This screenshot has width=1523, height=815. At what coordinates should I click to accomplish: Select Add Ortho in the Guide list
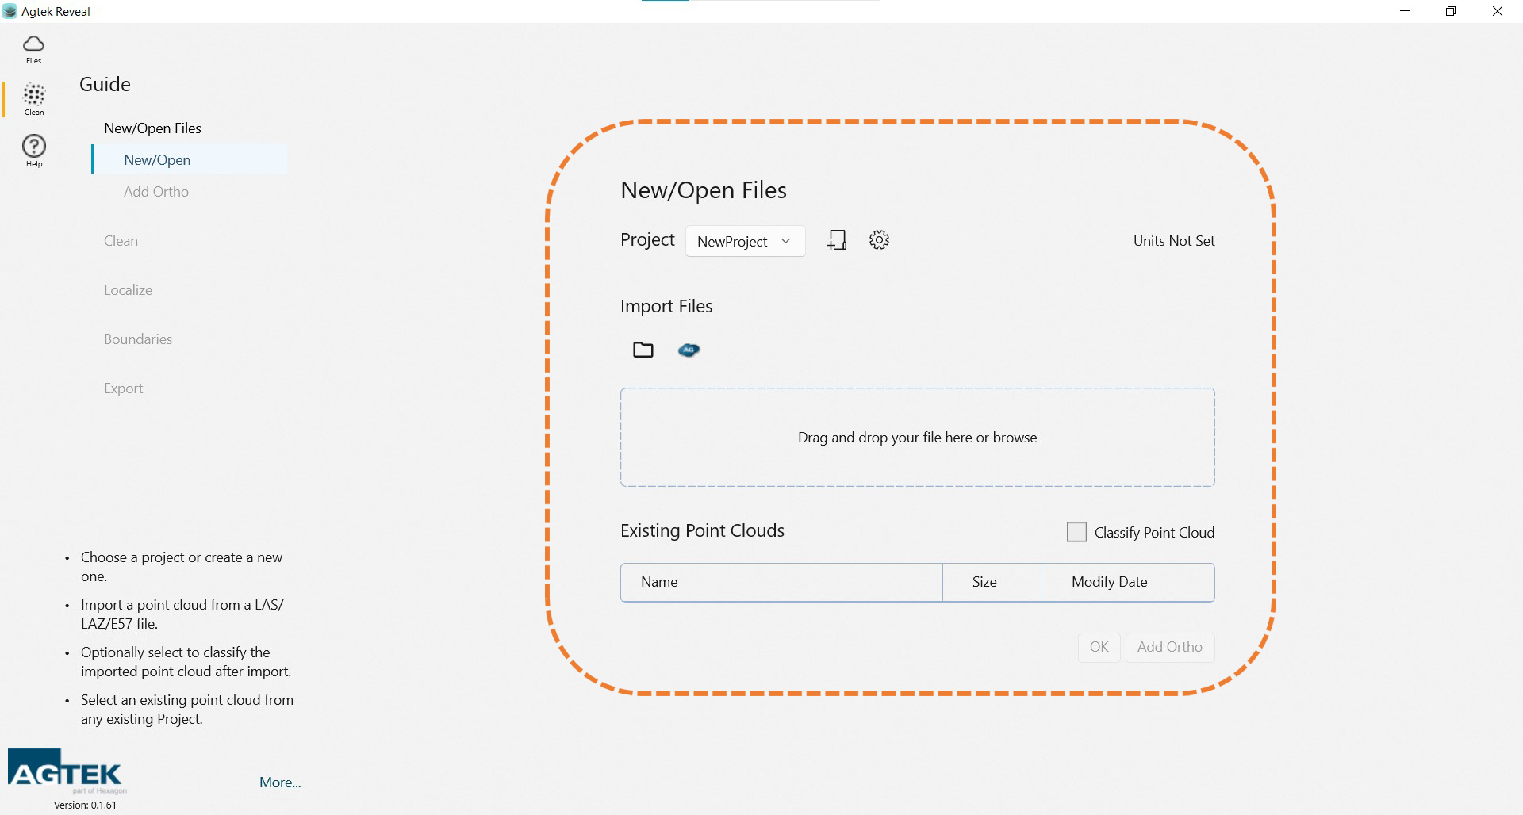[156, 192]
